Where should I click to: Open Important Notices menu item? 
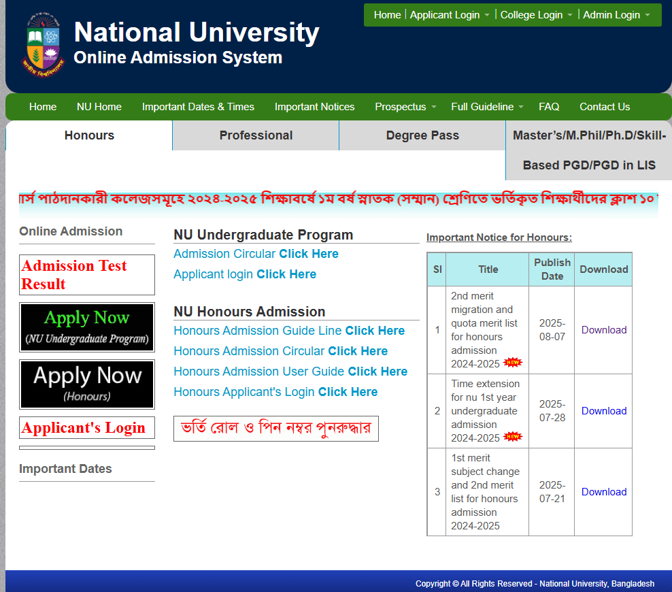click(314, 107)
